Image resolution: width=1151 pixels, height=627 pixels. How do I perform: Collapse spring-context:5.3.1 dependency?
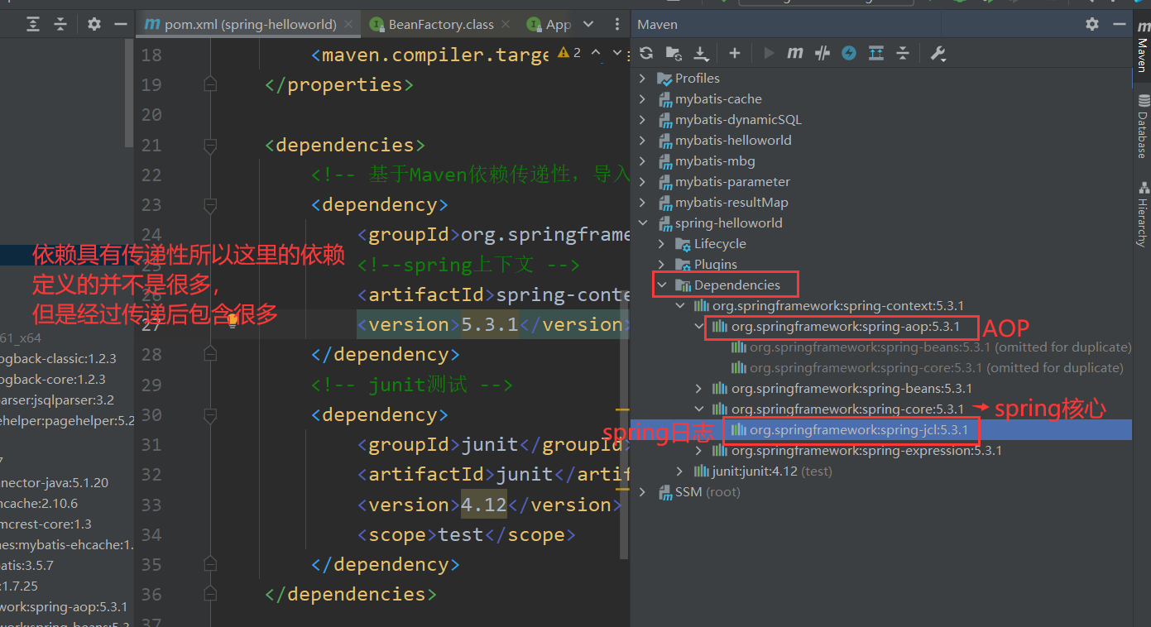pos(680,305)
